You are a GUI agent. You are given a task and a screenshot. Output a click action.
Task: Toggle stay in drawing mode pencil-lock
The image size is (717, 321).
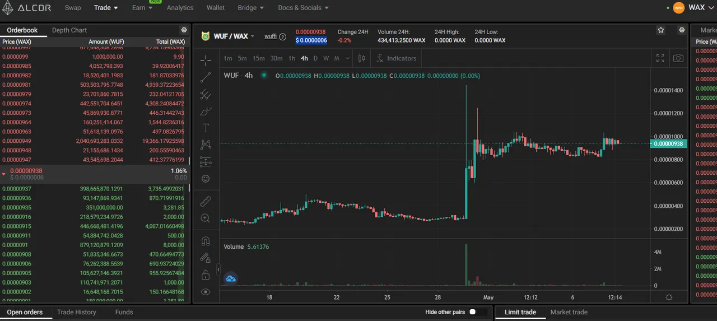206,258
